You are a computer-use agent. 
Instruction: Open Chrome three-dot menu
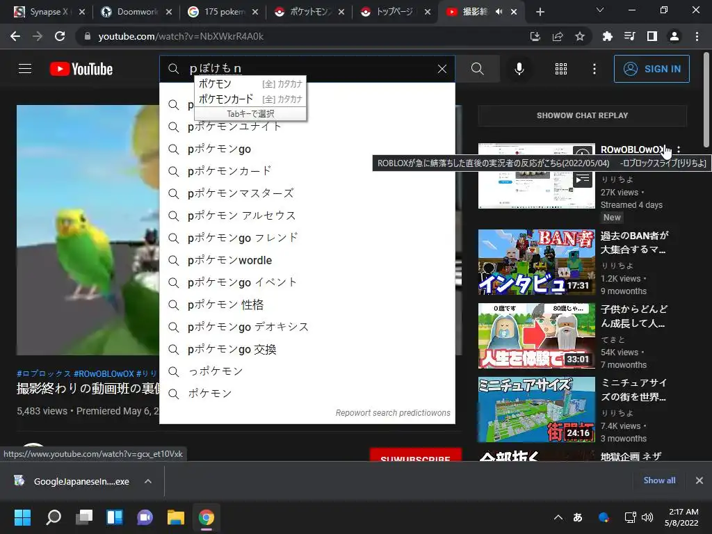tap(697, 36)
